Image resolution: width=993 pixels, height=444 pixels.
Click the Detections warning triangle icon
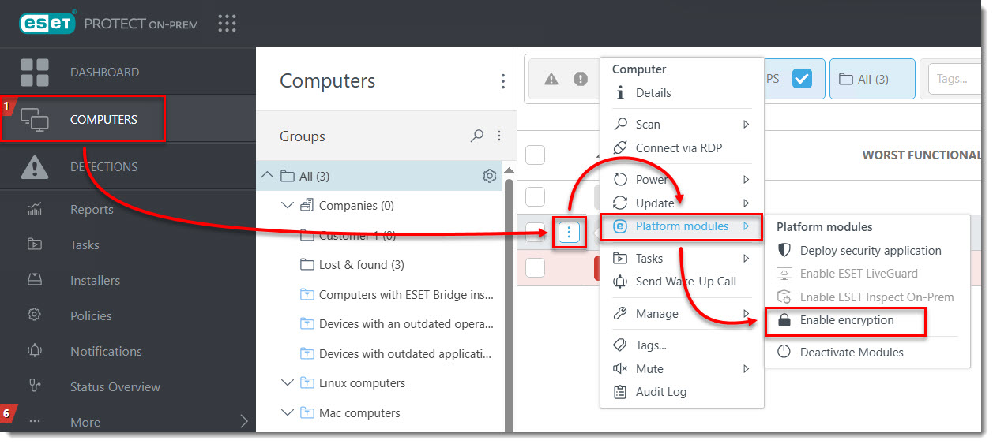(x=35, y=166)
